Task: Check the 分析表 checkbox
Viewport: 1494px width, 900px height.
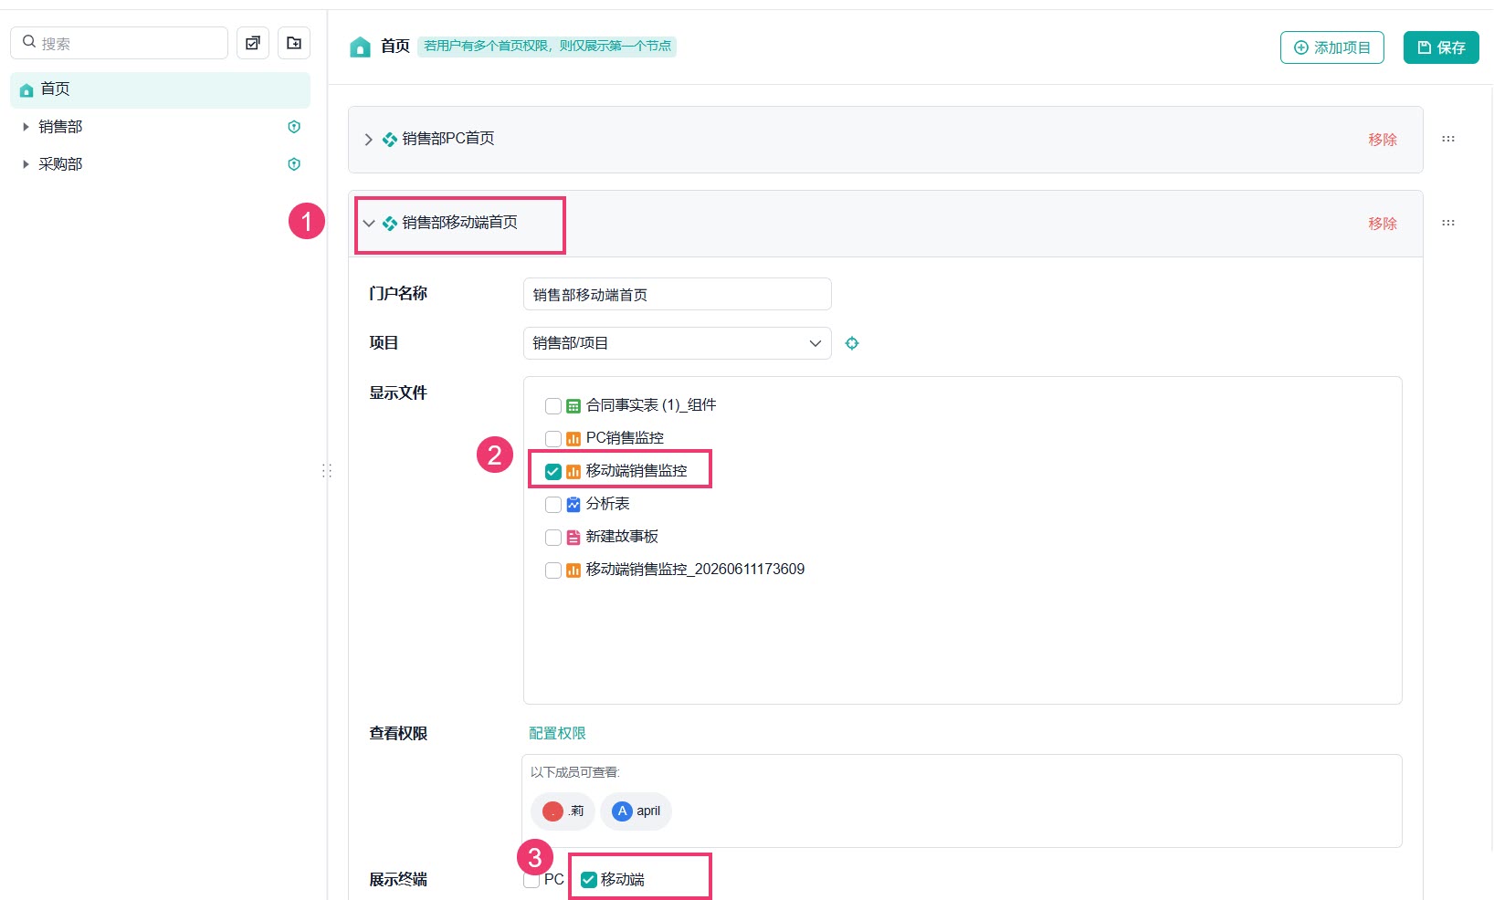Action: (x=553, y=505)
